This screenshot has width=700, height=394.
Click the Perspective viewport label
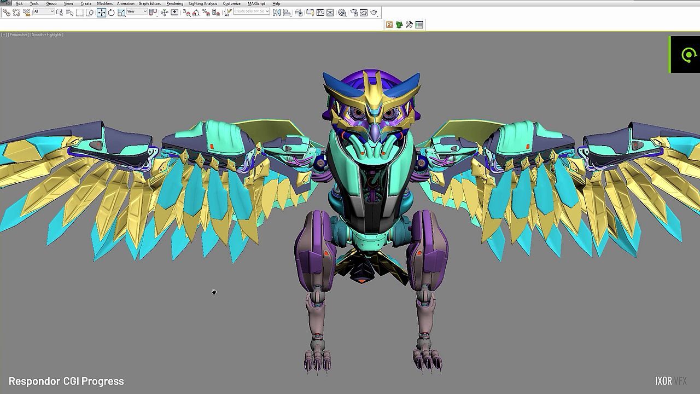(x=19, y=34)
